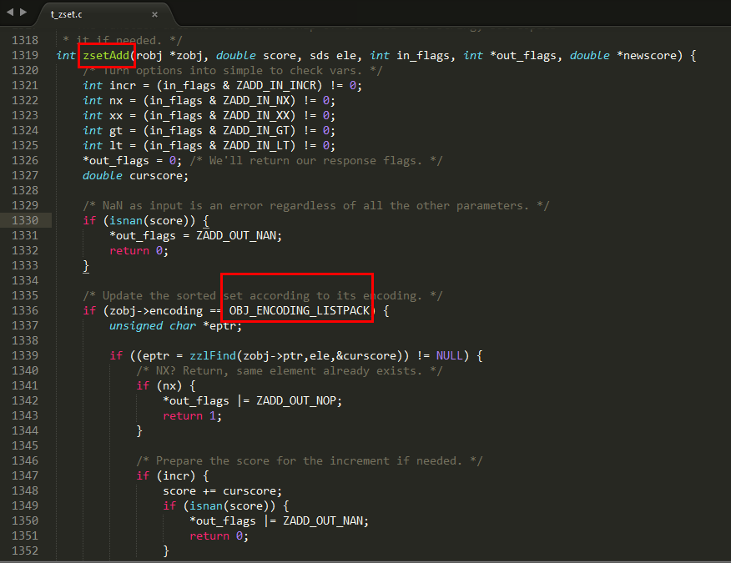Click ZADD_IN_XX on line 1323
731x563 pixels.
click(x=256, y=116)
